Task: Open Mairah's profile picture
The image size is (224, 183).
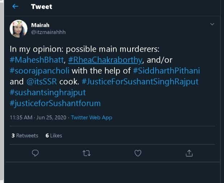Action: (x=18, y=29)
